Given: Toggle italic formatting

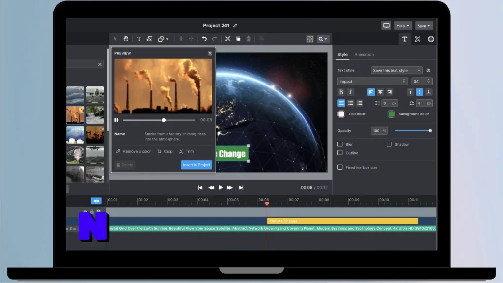Looking at the screenshot, I should (350, 92).
